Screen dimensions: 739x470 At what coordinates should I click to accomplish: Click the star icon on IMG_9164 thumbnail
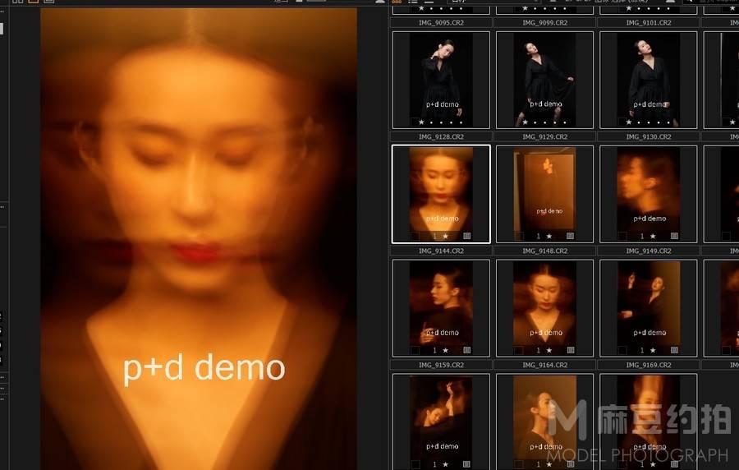549,350
